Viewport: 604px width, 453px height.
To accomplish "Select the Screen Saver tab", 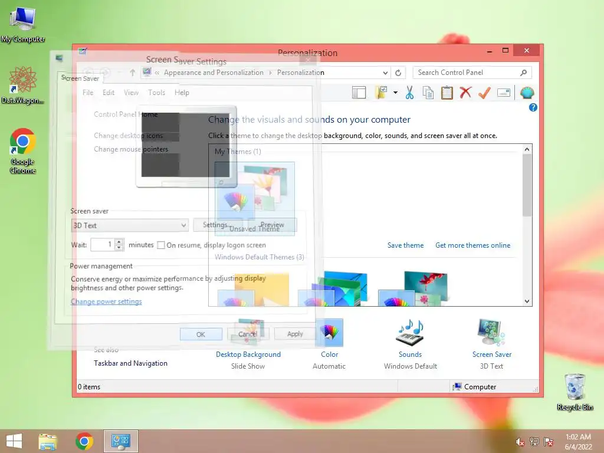I will tap(80, 78).
